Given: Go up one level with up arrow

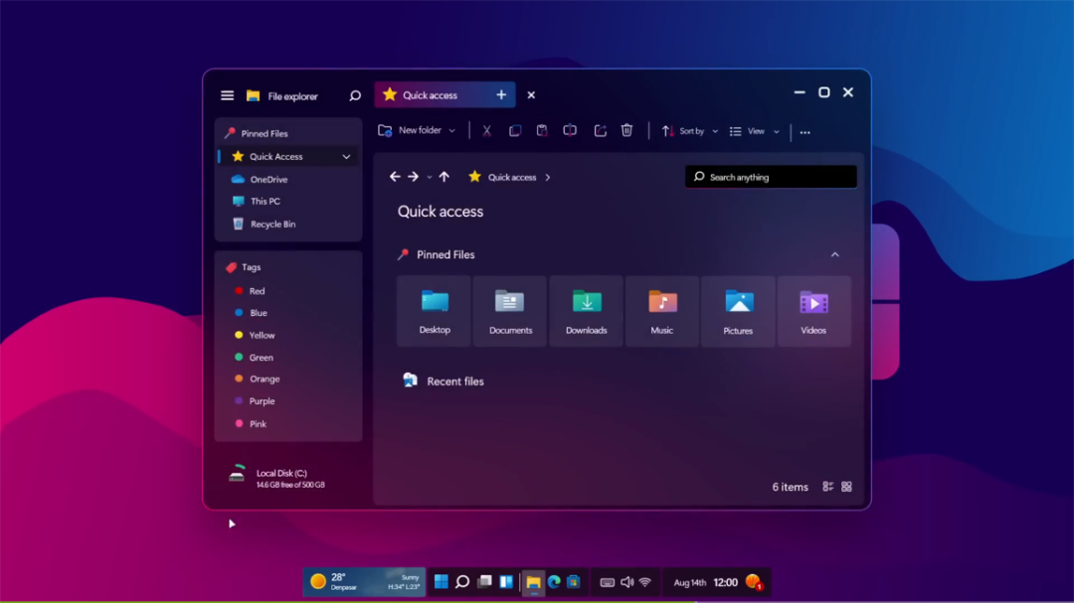Looking at the screenshot, I should 445,177.
